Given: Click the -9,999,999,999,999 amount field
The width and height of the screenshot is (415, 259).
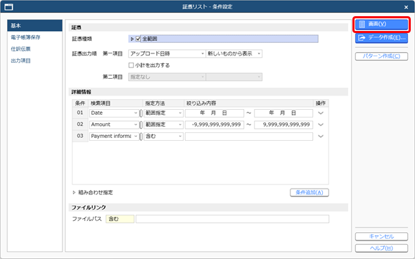Looking at the screenshot, I should [x=215, y=125].
